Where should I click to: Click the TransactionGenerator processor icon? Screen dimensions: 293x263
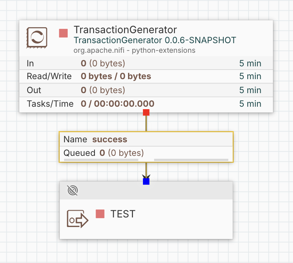click(x=37, y=38)
